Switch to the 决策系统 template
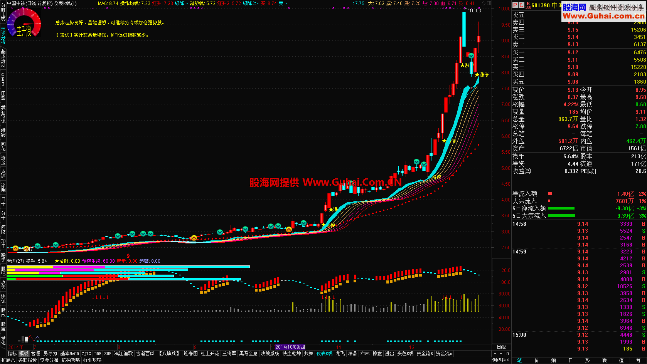The image size is (647, 364). click(x=270, y=354)
